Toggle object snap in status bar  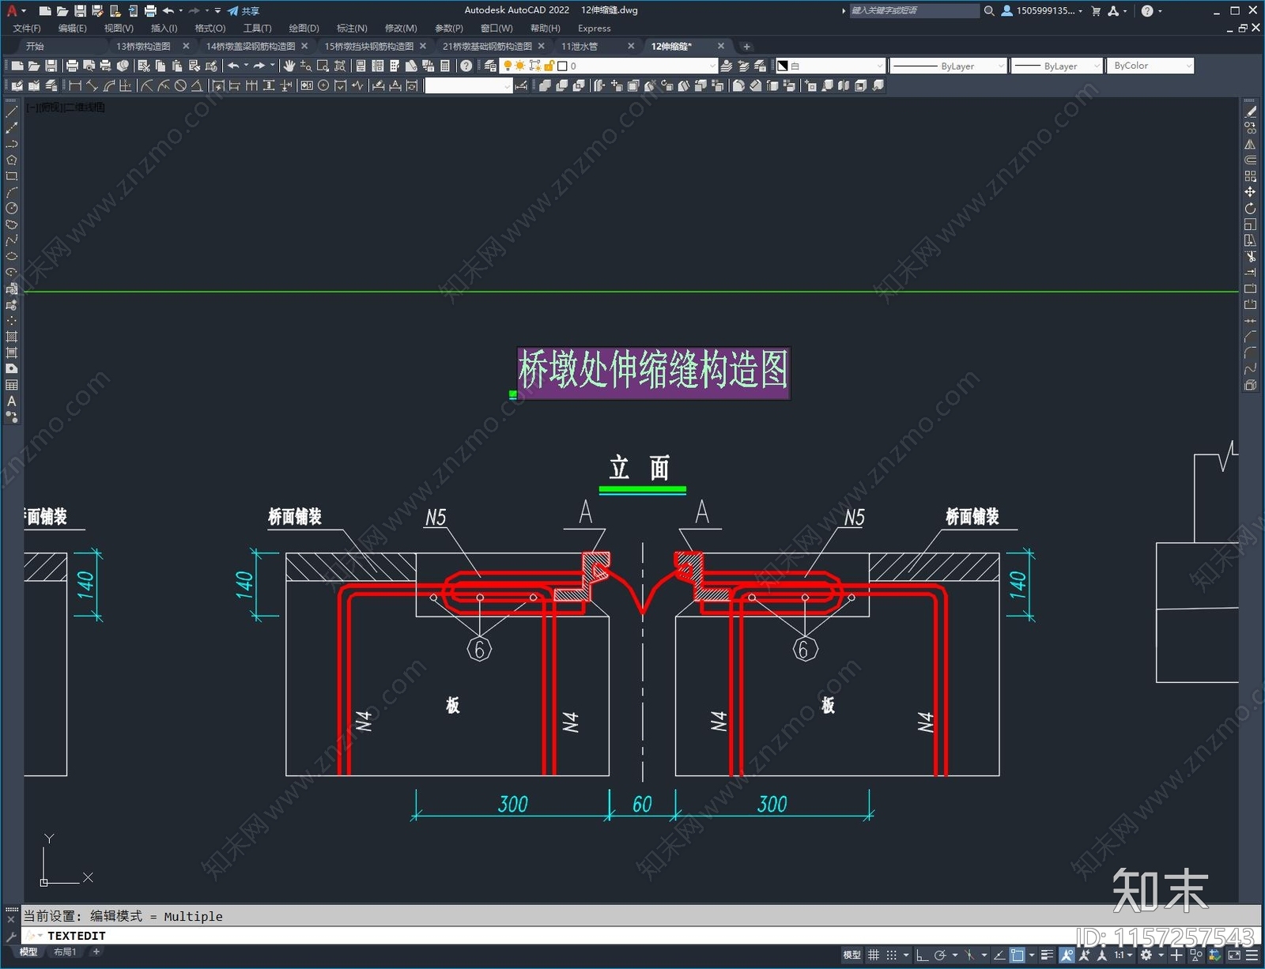pyautogui.click(x=1018, y=955)
